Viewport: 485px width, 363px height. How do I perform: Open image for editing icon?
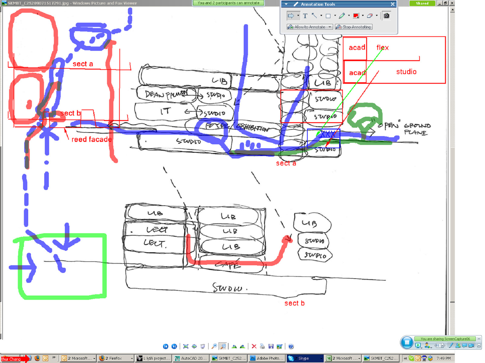279,346
